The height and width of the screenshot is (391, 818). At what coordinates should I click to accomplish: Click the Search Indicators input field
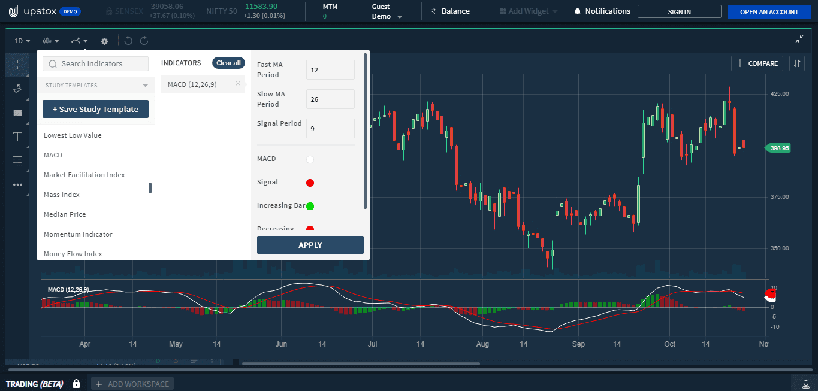(x=95, y=64)
